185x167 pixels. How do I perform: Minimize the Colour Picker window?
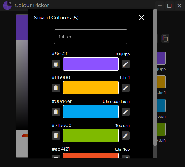click(x=160, y=6)
